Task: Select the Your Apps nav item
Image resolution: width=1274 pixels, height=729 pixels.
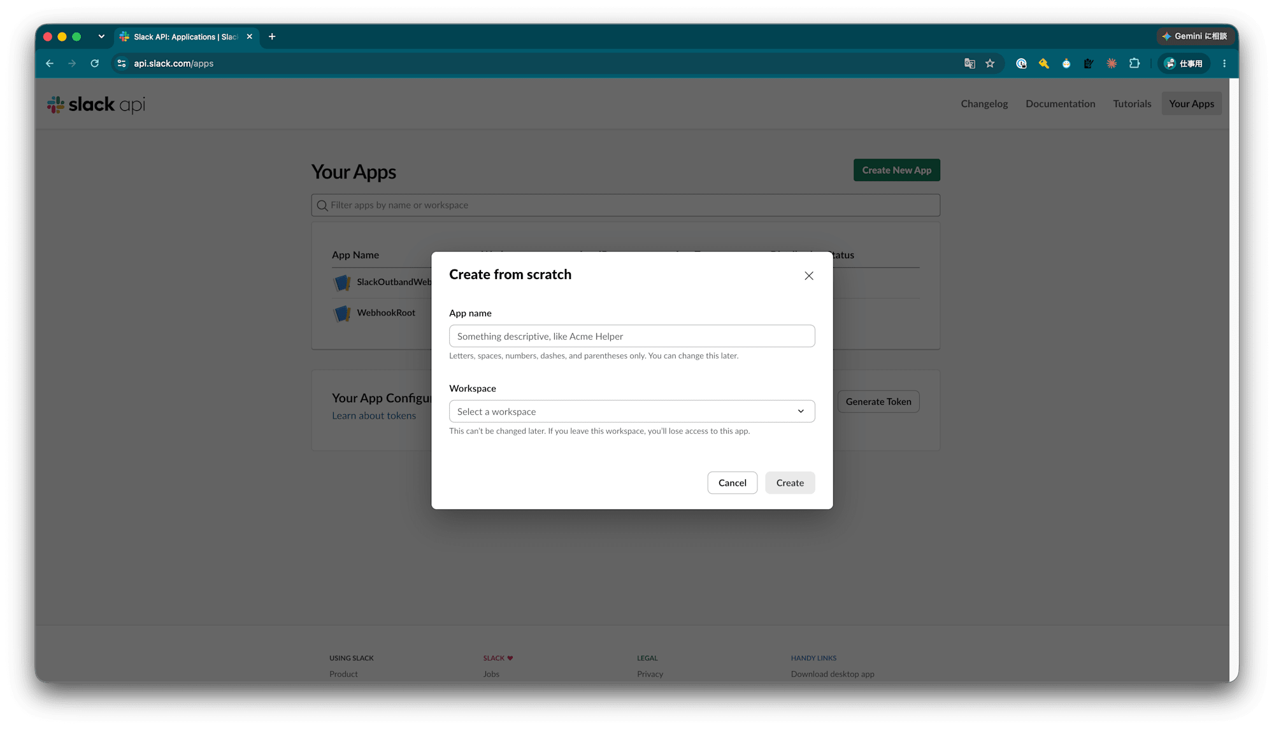Action: pos(1191,104)
